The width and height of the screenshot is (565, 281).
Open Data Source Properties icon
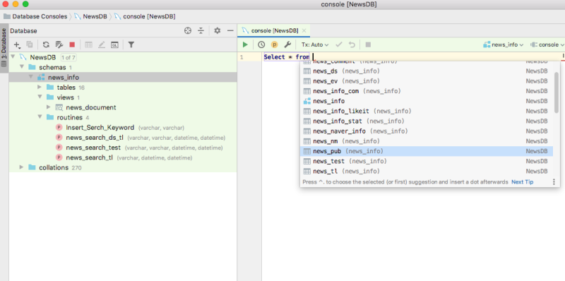(x=59, y=44)
